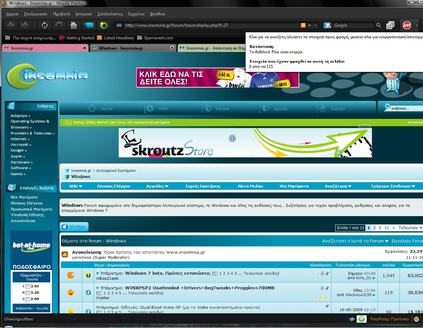Open the address bar history dropdown

pos(316,25)
